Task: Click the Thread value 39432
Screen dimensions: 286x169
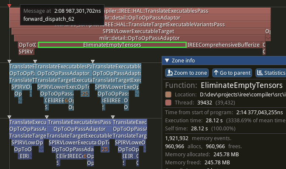Action: [205, 103]
